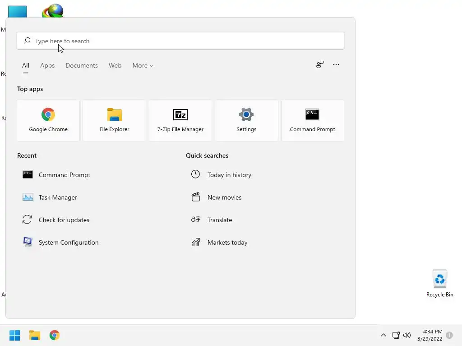Switch to the All tab
Image resolution: width=462 pixels, height=346 pixels.
26,65
